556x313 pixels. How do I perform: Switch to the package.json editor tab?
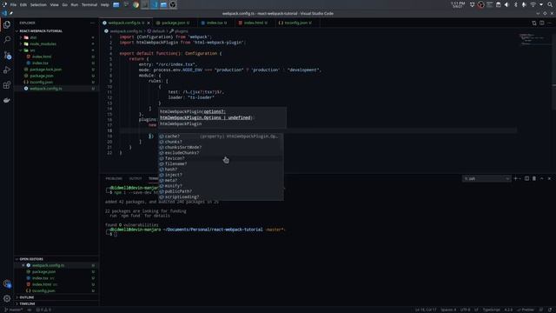point(175,23)
